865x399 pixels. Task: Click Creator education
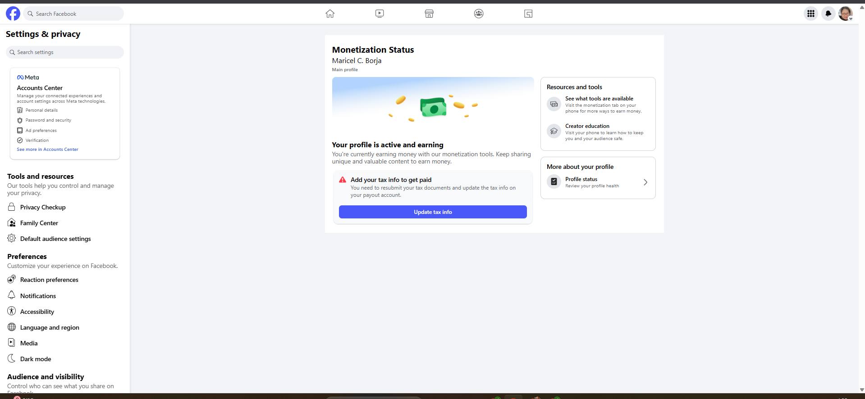pos(587,126)
